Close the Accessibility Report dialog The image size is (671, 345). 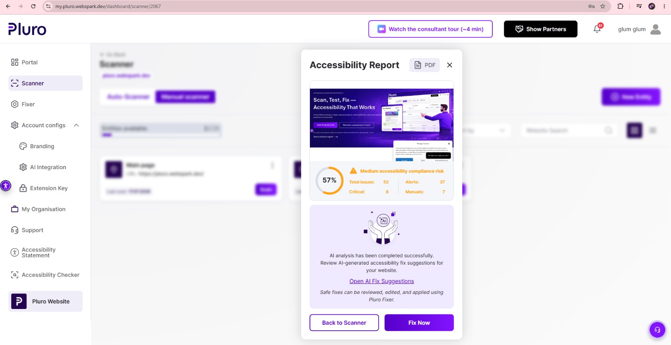pyautogui.click(x=450, y=65)
